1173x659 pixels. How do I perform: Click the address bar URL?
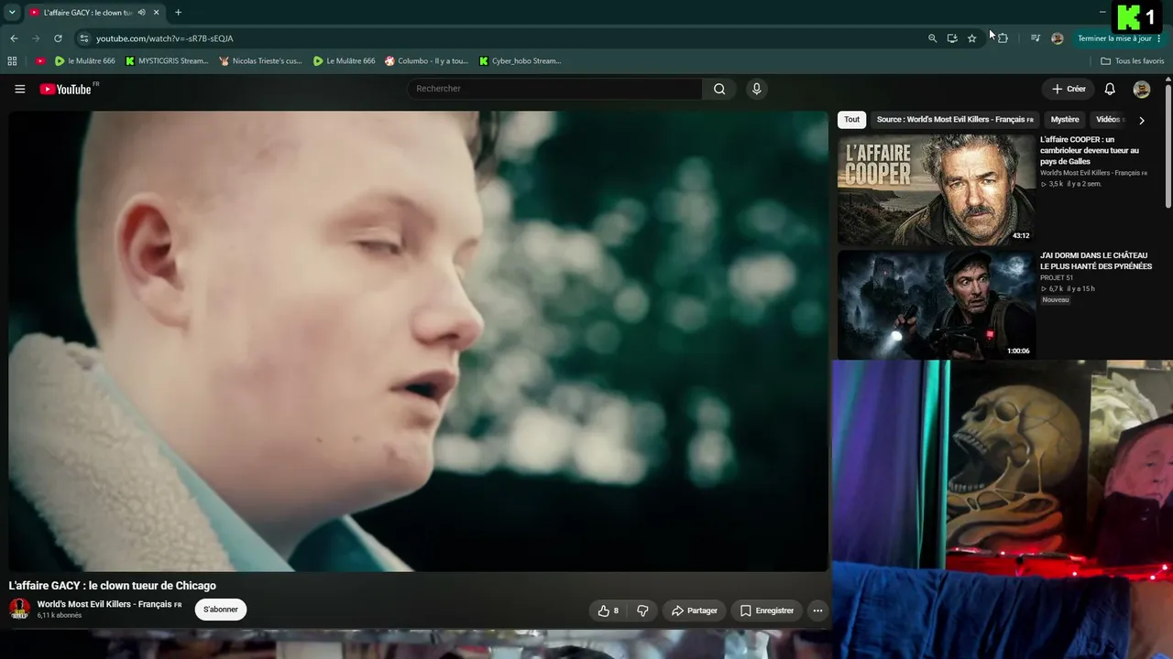pyautogui.click(x=165, y=38)
